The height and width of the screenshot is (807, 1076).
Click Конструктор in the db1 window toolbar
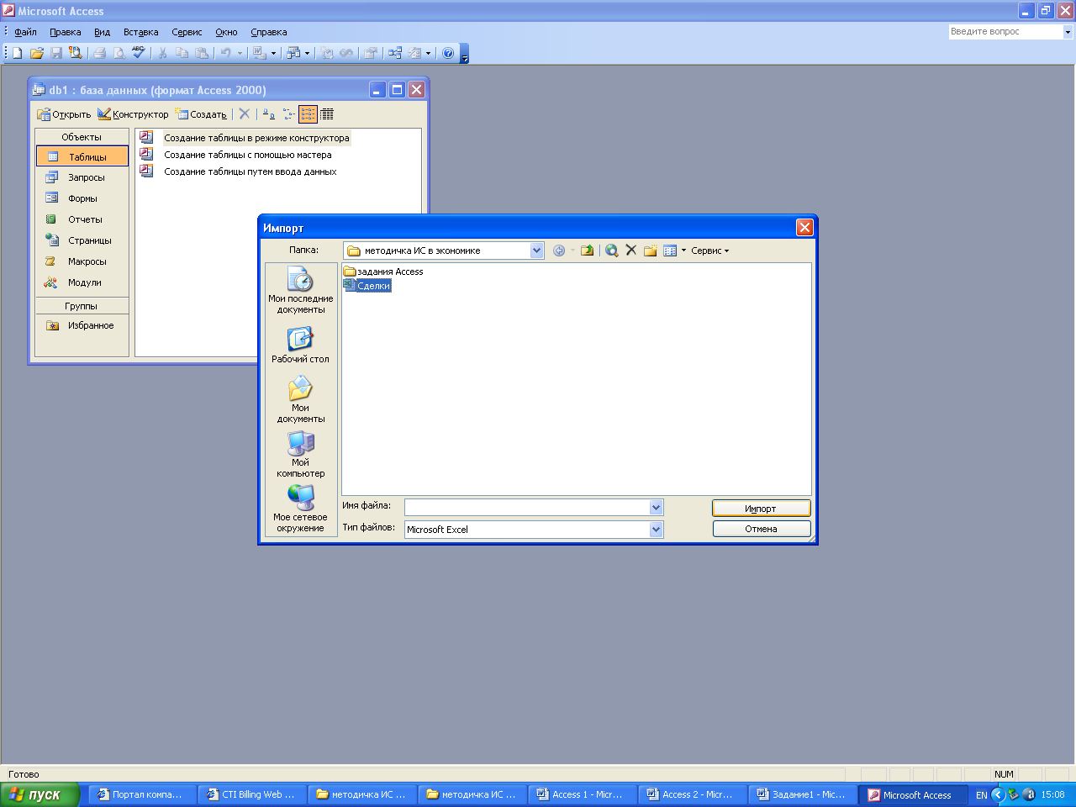[x=133, y=114]
